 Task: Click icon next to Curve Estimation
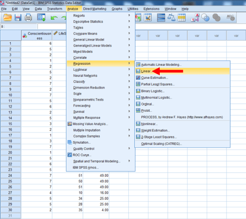click(x=138, y=78)
